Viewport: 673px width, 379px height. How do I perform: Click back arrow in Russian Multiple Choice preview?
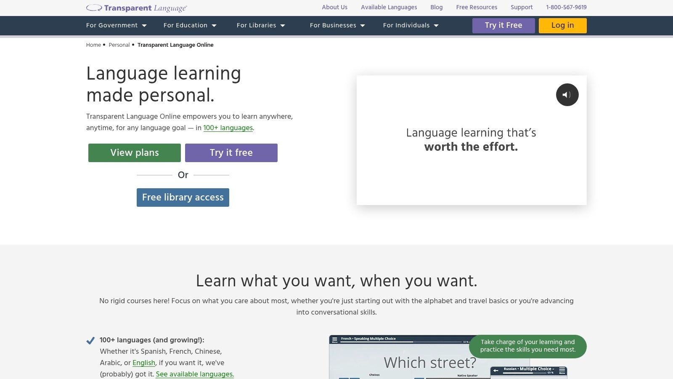click(496, 370)
